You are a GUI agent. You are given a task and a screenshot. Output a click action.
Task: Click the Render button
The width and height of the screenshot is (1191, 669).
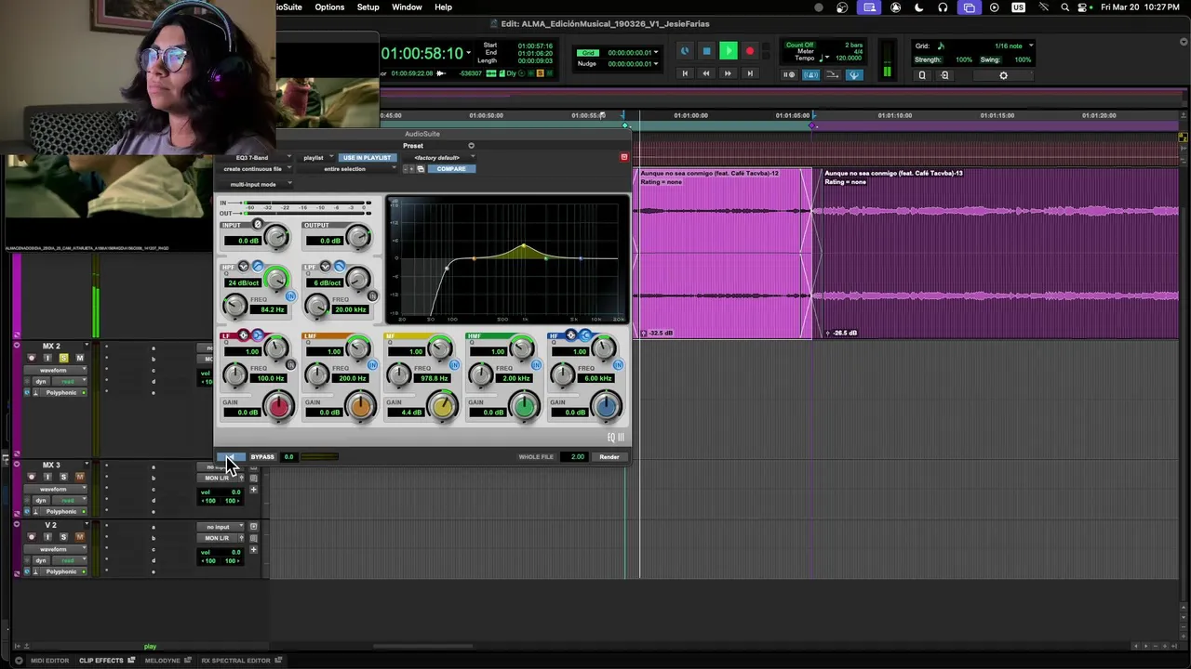[609, 457]
